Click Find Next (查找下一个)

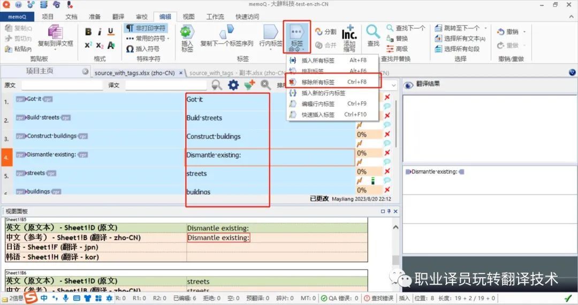(406, 28)
